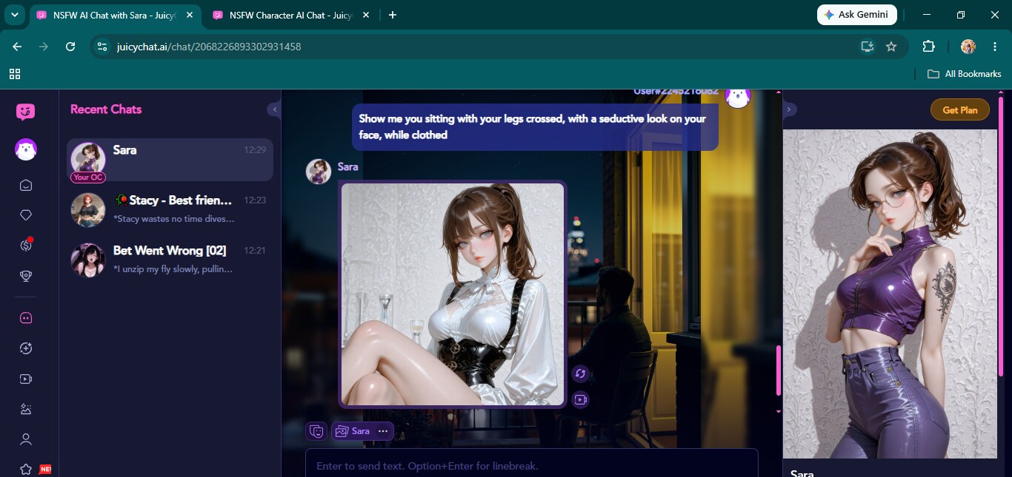Viewport: 1012px width, 477px height.
Task: Open the tab search dropdown arrow
Action: (x=14, y=15)
